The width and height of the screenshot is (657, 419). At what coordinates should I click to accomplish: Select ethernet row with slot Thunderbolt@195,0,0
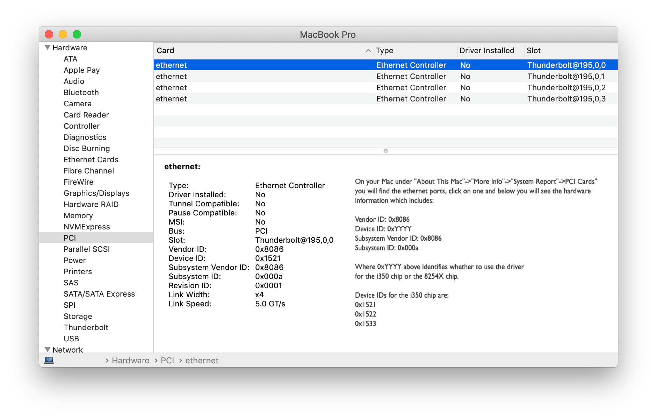[x=385, y=65]
